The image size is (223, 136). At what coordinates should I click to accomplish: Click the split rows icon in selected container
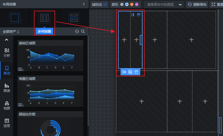point(139,15)
